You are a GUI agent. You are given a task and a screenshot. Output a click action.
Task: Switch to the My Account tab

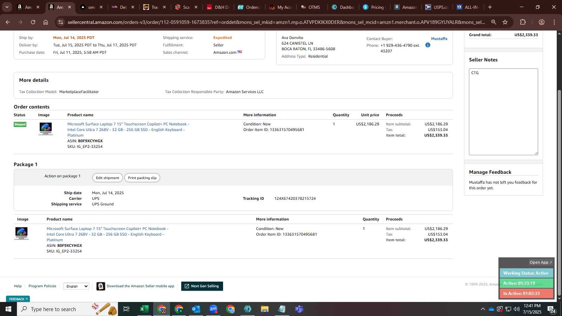pos(280,7)
